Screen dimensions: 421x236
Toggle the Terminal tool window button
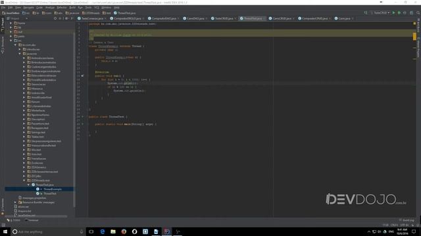click(32, 220)
